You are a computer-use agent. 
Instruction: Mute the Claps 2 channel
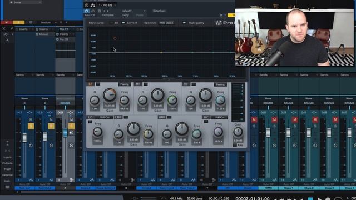(x=315, y=119)
